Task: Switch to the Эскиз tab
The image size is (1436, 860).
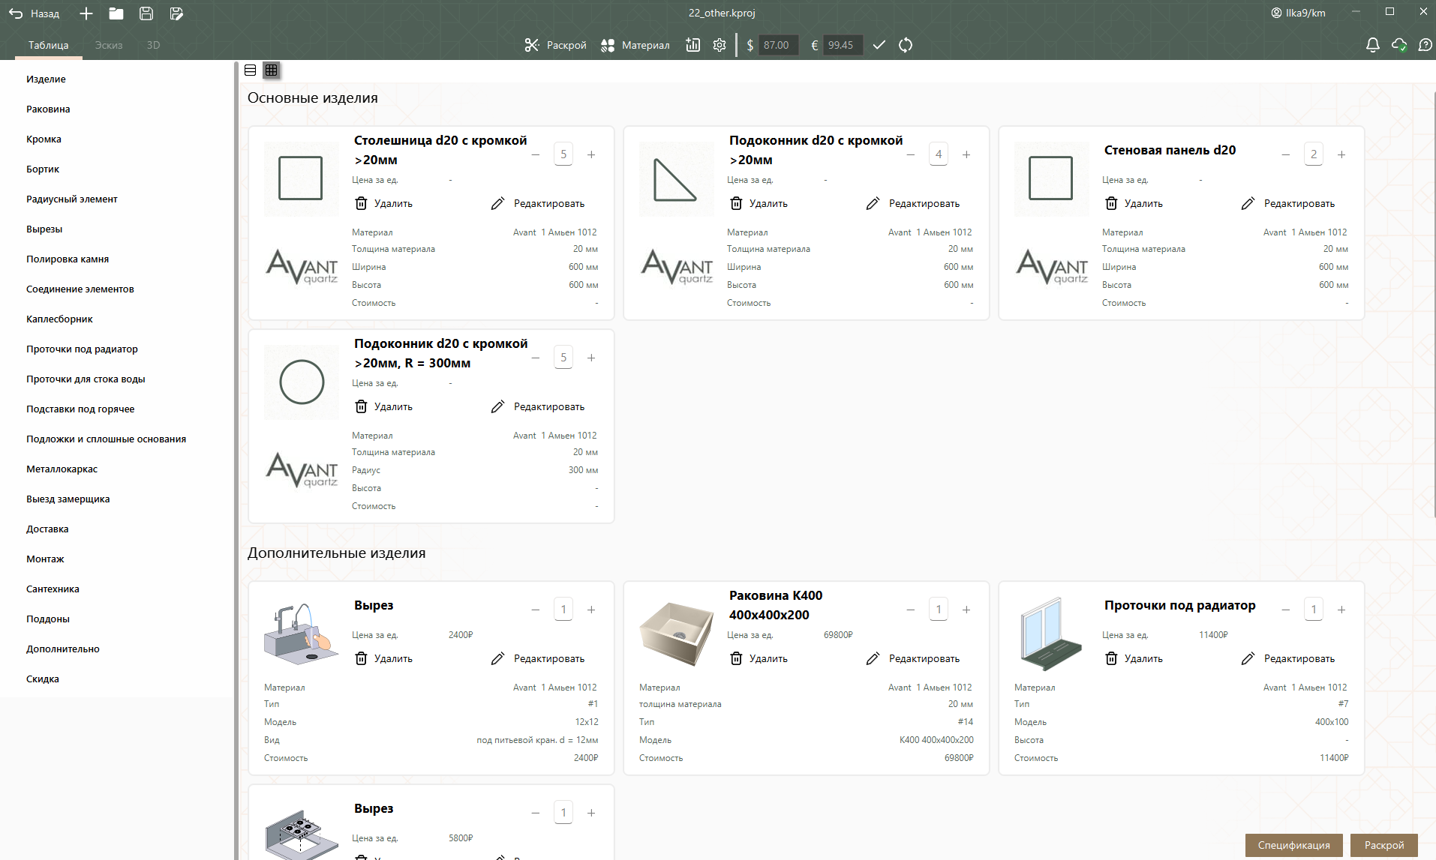Action: [109, 45]
